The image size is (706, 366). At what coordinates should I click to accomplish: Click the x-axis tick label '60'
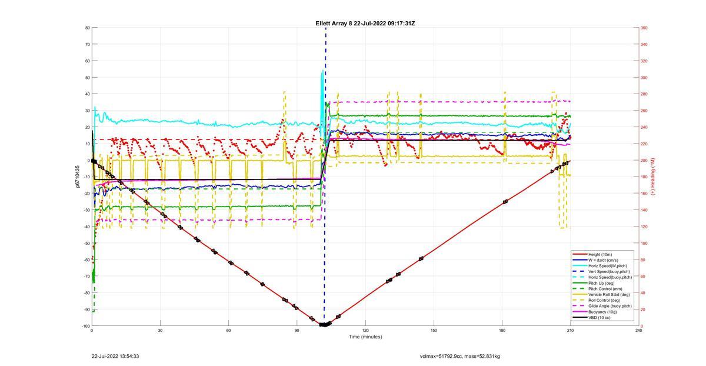229,331
